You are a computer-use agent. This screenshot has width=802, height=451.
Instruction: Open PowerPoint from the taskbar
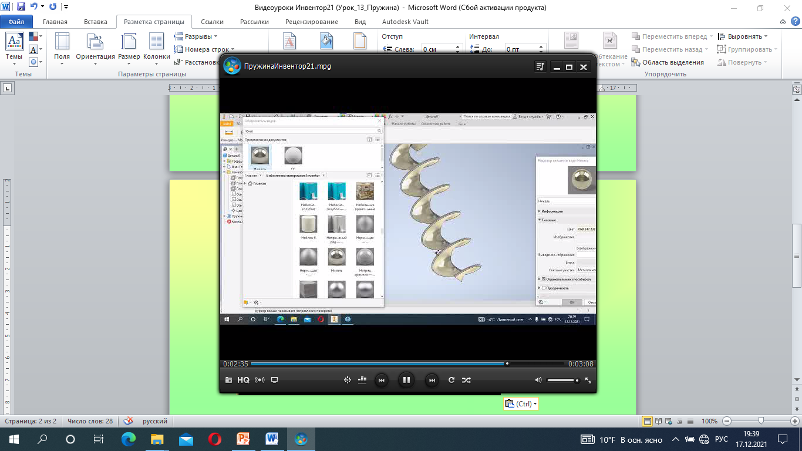243,439
